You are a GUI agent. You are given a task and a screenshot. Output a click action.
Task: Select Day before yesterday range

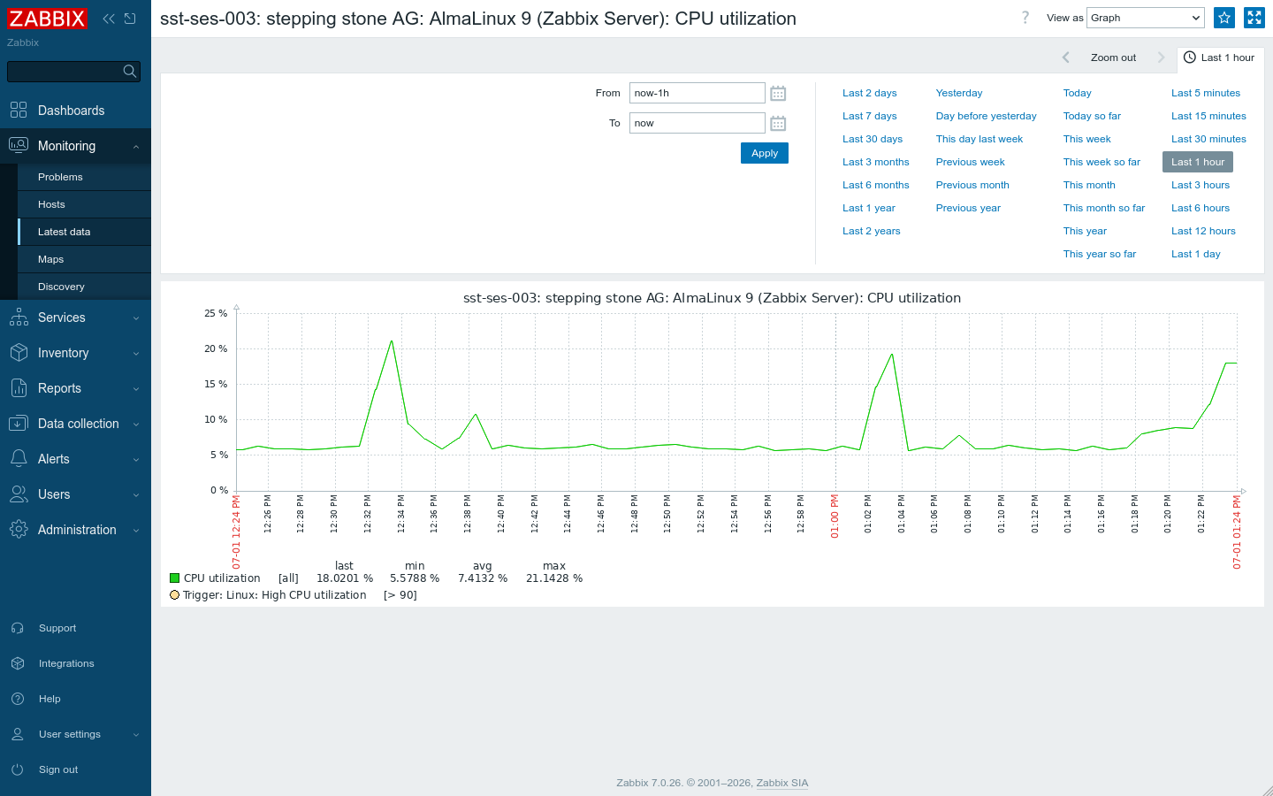point(986,116)
